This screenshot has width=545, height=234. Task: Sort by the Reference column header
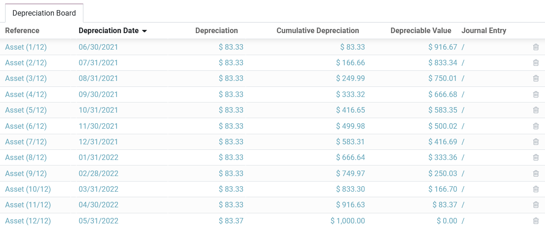pos(22,31)
